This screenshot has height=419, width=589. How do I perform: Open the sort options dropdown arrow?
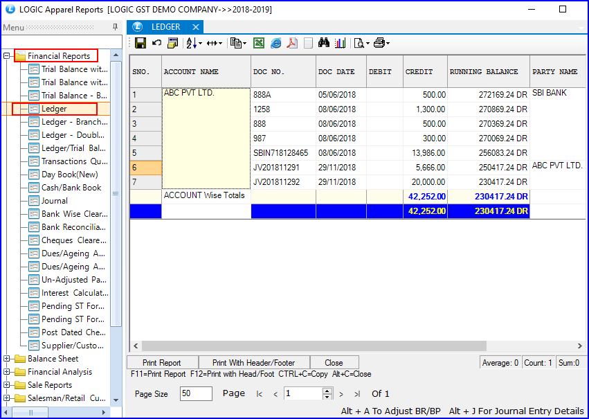coord(200,44)
